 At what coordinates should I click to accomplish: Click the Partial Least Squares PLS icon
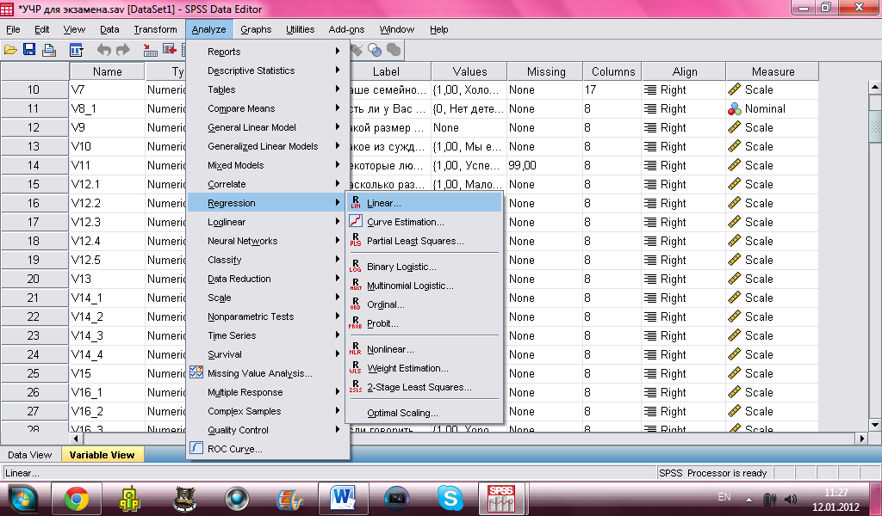click(356, 240)
